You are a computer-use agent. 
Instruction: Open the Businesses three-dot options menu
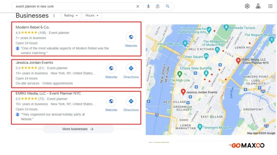coord(54,16)
